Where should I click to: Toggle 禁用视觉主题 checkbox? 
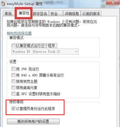(x=13, y=81)
